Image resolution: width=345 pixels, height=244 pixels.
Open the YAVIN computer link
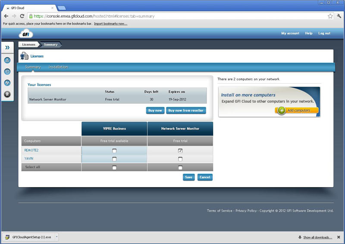pyautogui.click(x=29, y=158)
